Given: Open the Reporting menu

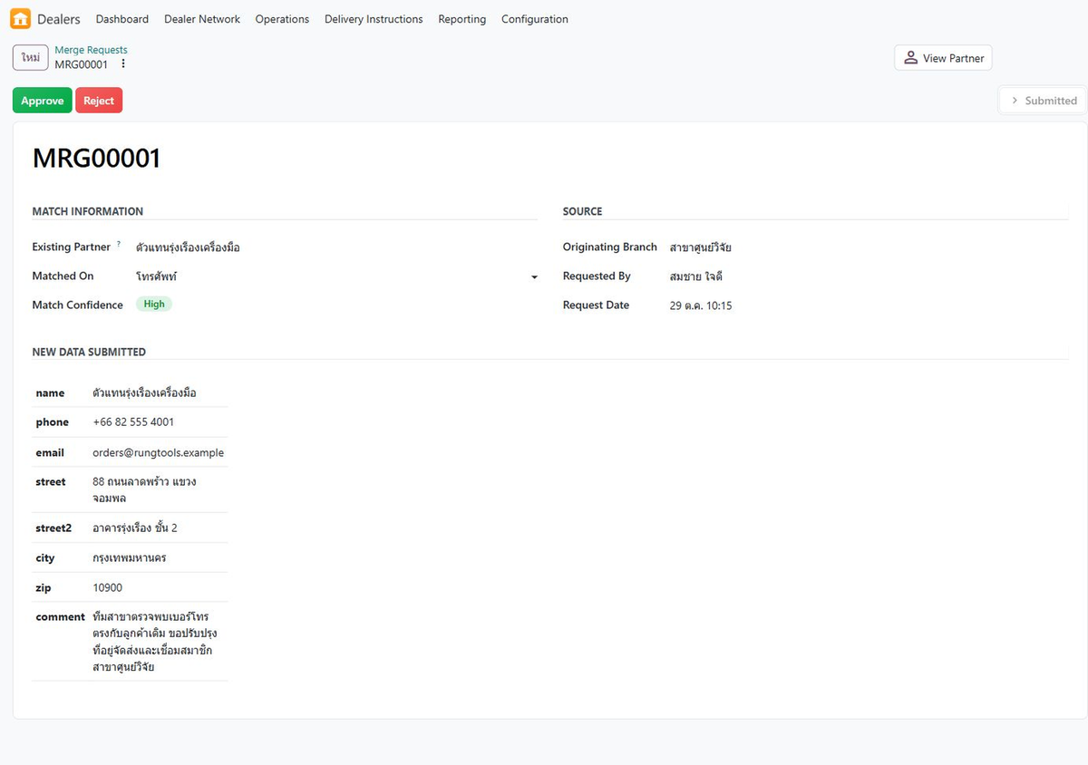Looking at the screenshot, I should [461, 19].
